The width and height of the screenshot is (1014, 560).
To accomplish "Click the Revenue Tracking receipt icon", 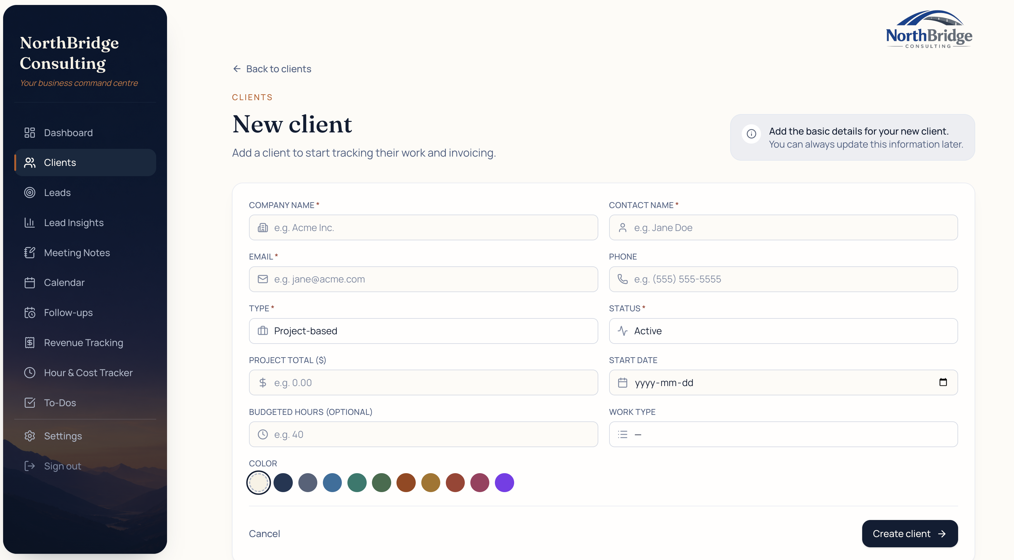I will pyautogui.click(x=29, y=343).
